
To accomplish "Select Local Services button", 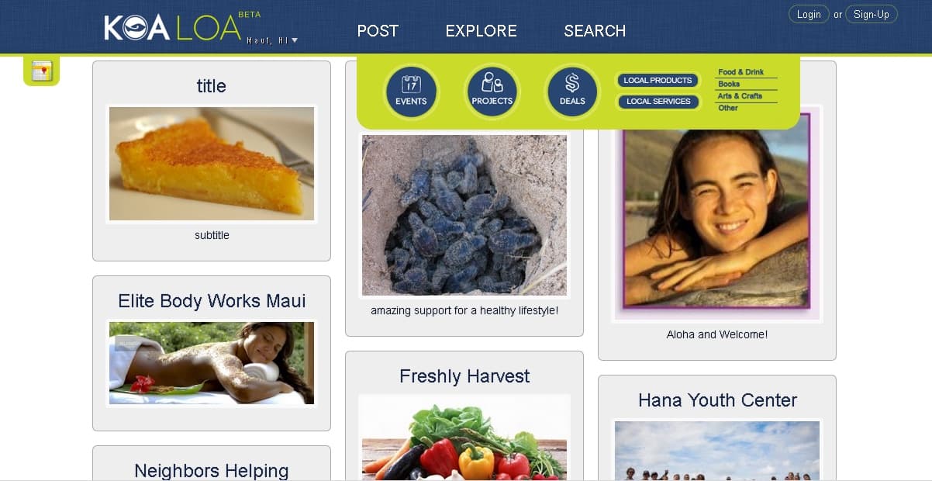I will (x=658, y=102).
